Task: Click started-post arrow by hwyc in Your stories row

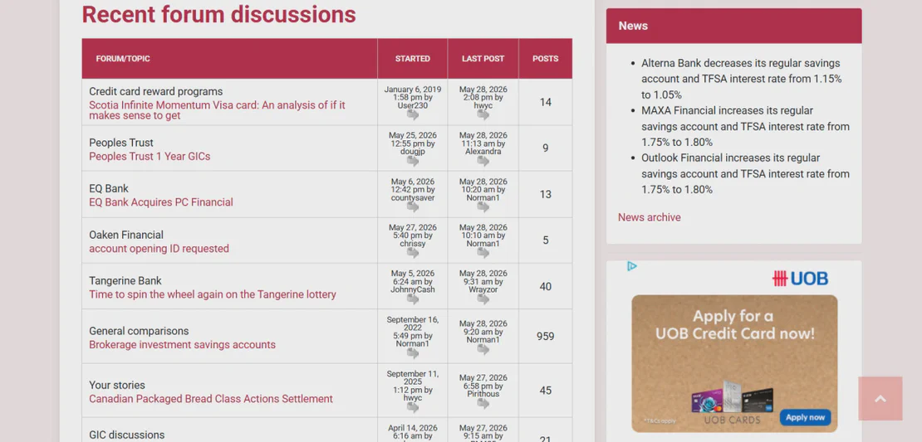Action: pos(413,407)
